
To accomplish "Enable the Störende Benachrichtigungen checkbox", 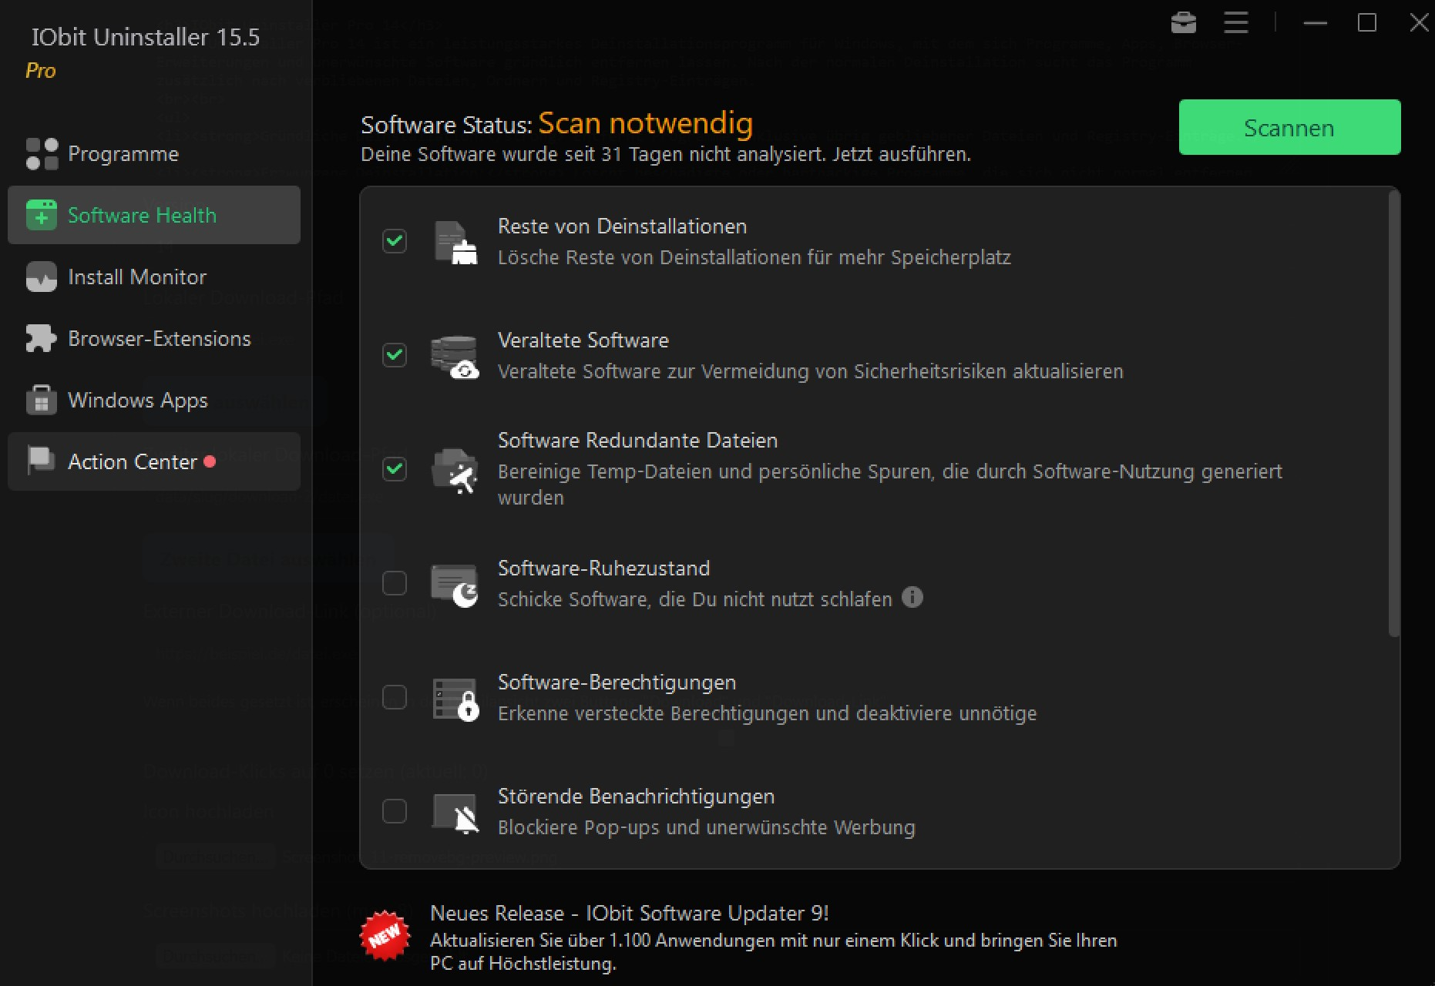I will pyautogui.click(x=395, y=811).
